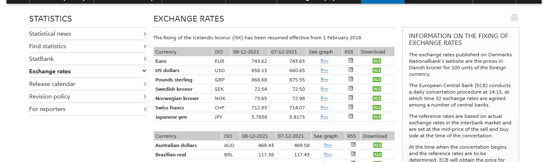Open the Brazilian real RSS feed
This screenshot has height=162, width=555.
point(353,154)
